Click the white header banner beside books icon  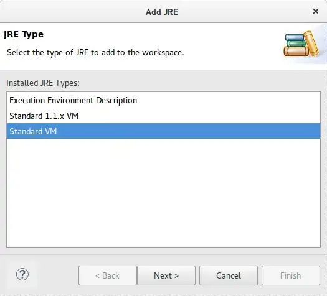229,46
